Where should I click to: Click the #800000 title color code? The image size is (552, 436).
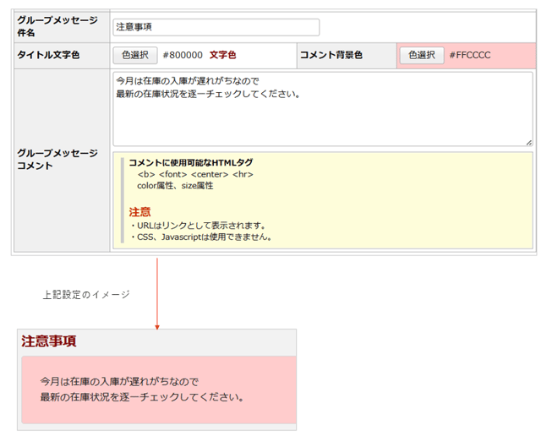[x=183, y=55]
